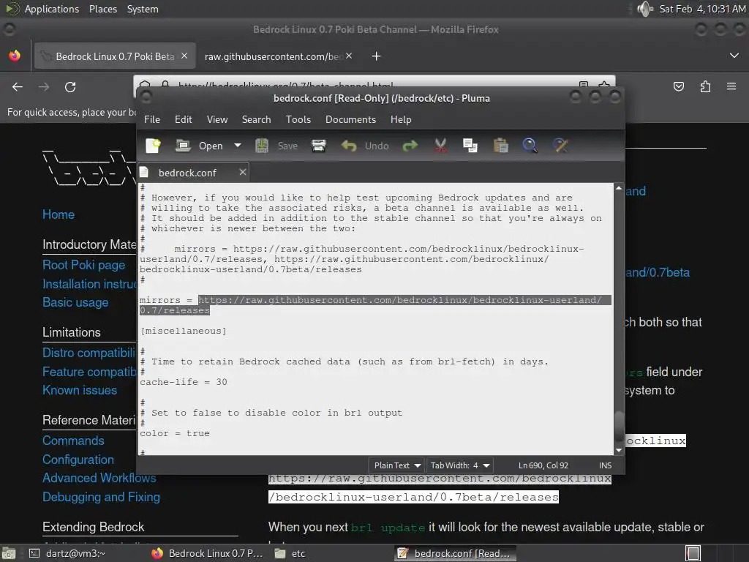Click the color = true line
This screenshot has width=749, height=562.
click(x=175, y=433)
